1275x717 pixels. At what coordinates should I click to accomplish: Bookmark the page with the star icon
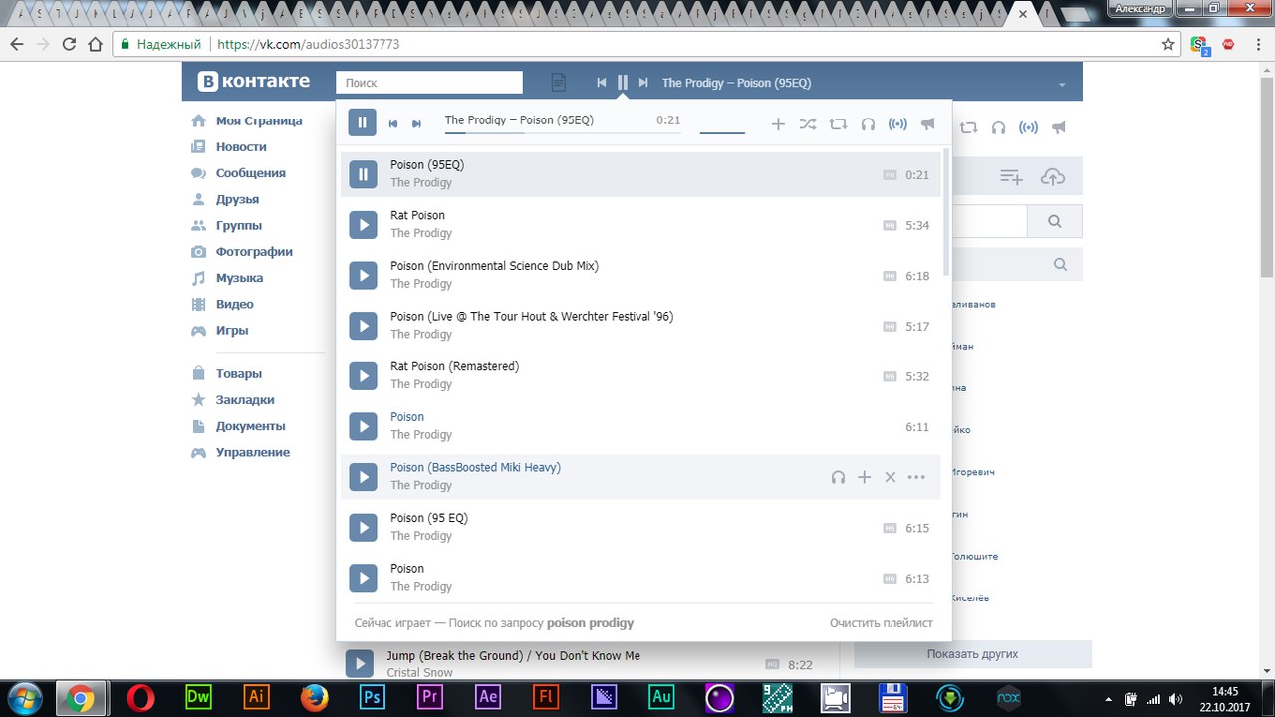tap(1168, 45)
